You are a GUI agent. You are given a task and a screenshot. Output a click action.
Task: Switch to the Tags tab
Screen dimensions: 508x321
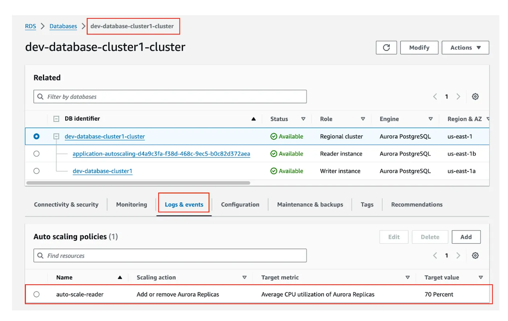pos(367,205)
